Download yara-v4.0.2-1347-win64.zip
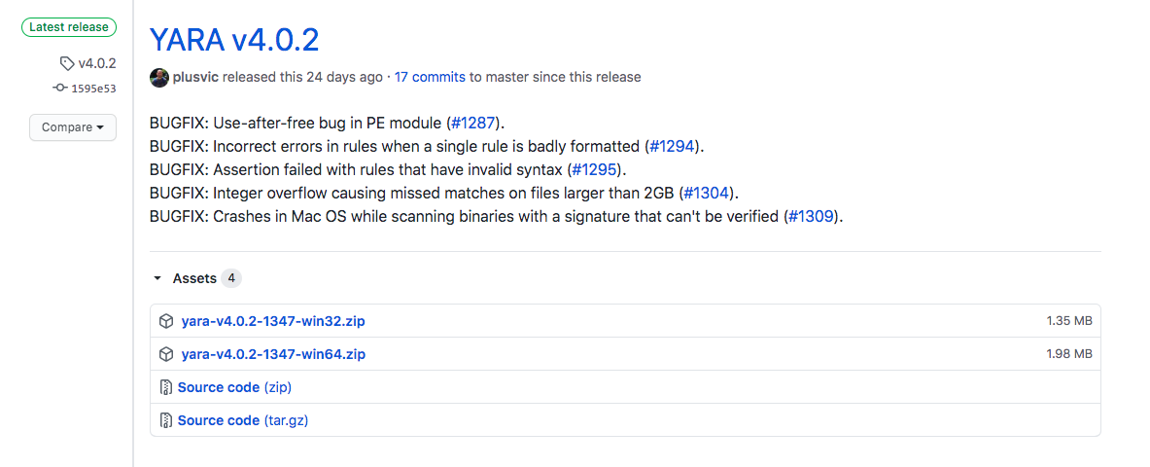 [273, 354]
